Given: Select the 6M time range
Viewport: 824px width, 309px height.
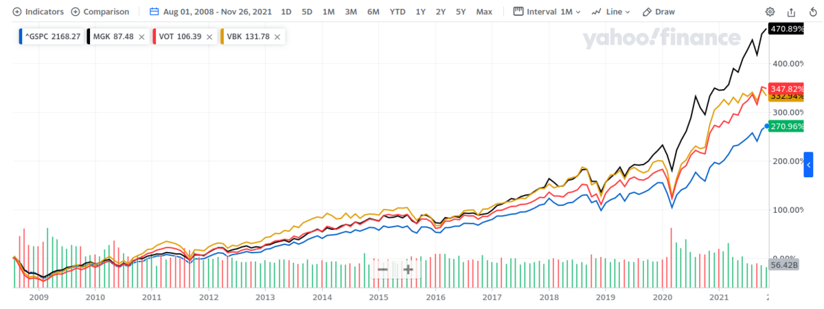Looking at the screenshot, I should click(x=373, y=12).
